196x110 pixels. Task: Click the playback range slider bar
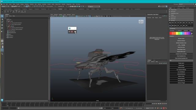(x=60, y=108)
